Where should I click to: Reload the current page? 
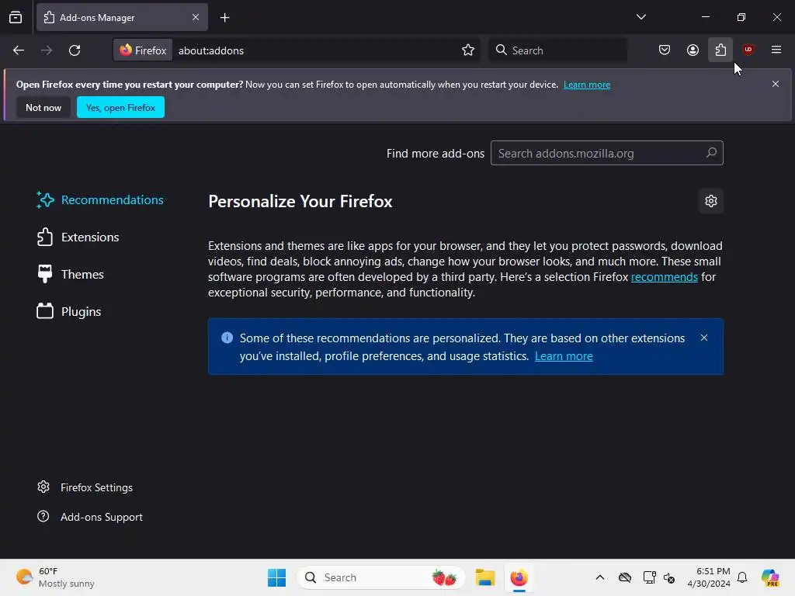click(x=75, y=50)
